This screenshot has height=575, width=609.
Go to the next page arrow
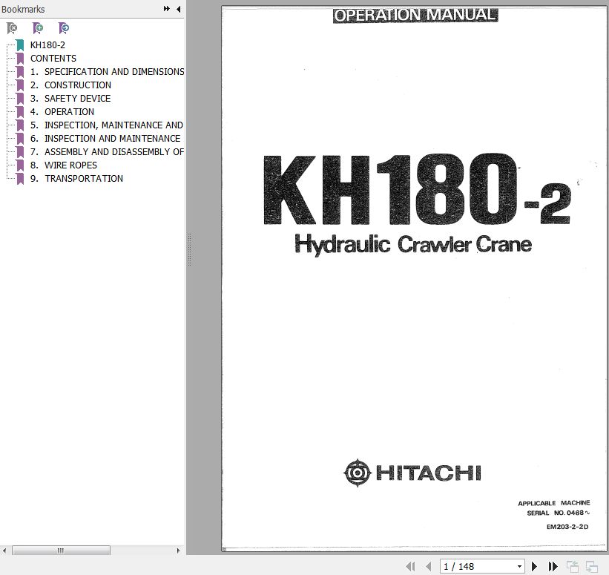click(x=534, y=566)
